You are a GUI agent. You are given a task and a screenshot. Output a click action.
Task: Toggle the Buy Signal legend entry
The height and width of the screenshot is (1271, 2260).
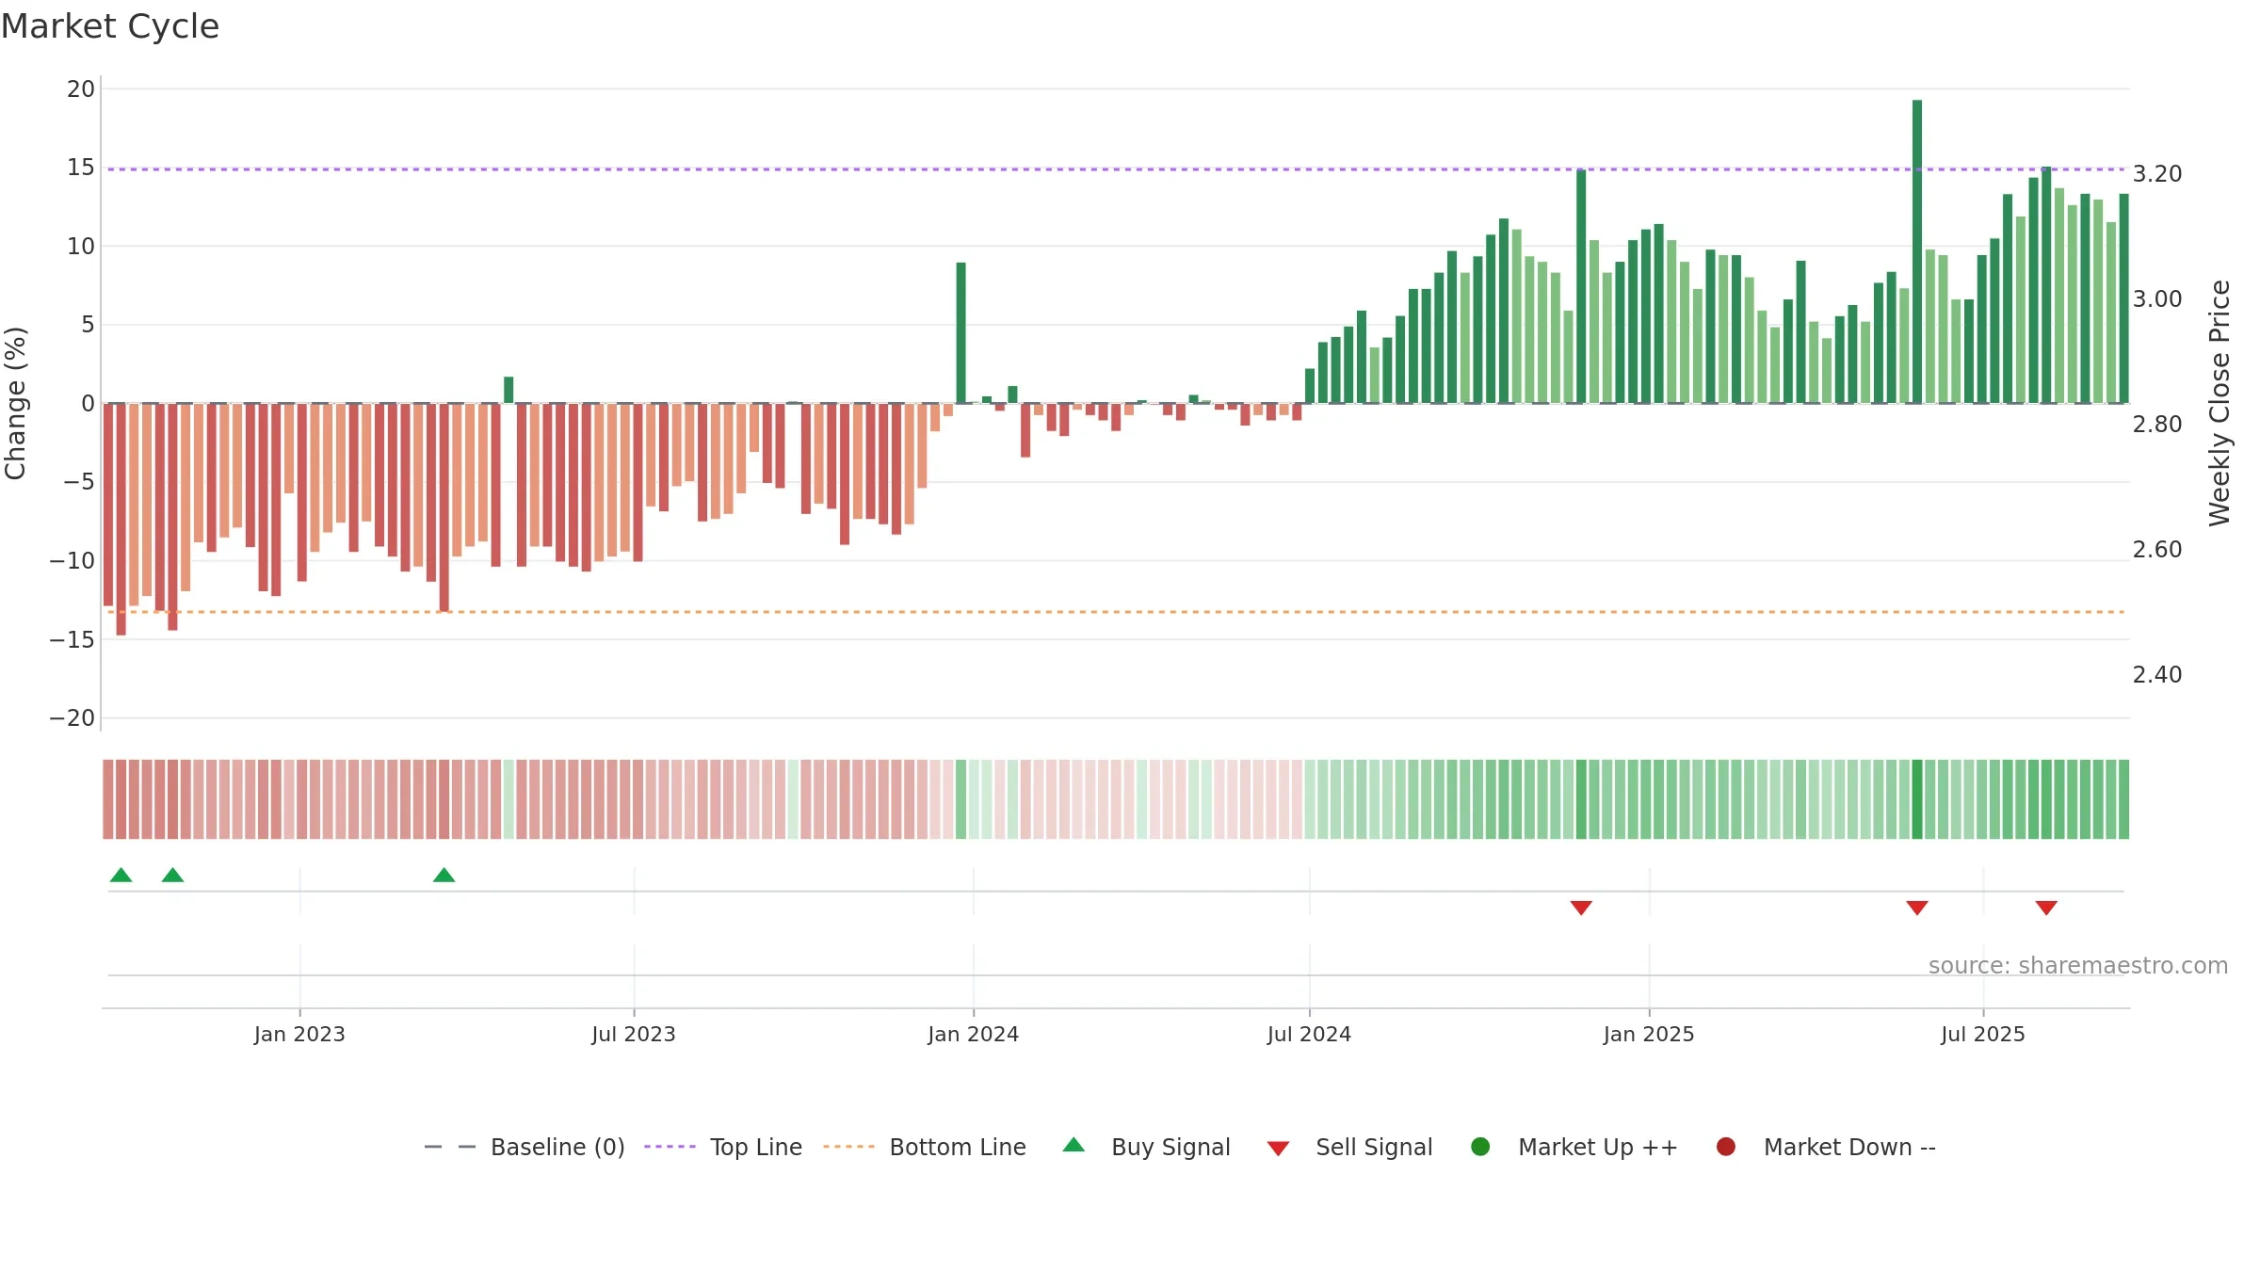1146,1147
